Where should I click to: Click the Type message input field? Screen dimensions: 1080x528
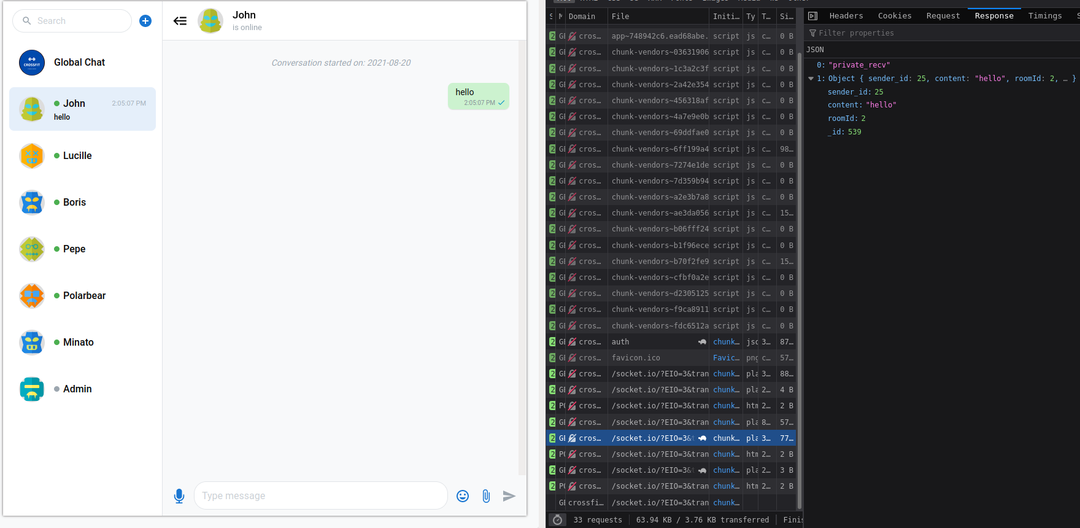[x=320, y=496]
